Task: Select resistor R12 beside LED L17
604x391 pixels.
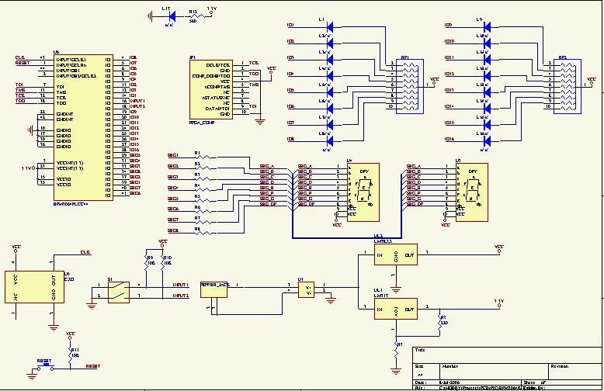Action: 197,16
